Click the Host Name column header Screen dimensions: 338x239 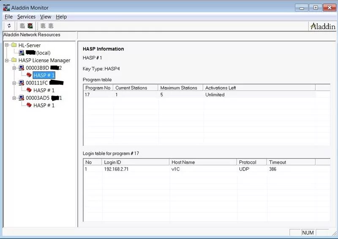point(203,162)
